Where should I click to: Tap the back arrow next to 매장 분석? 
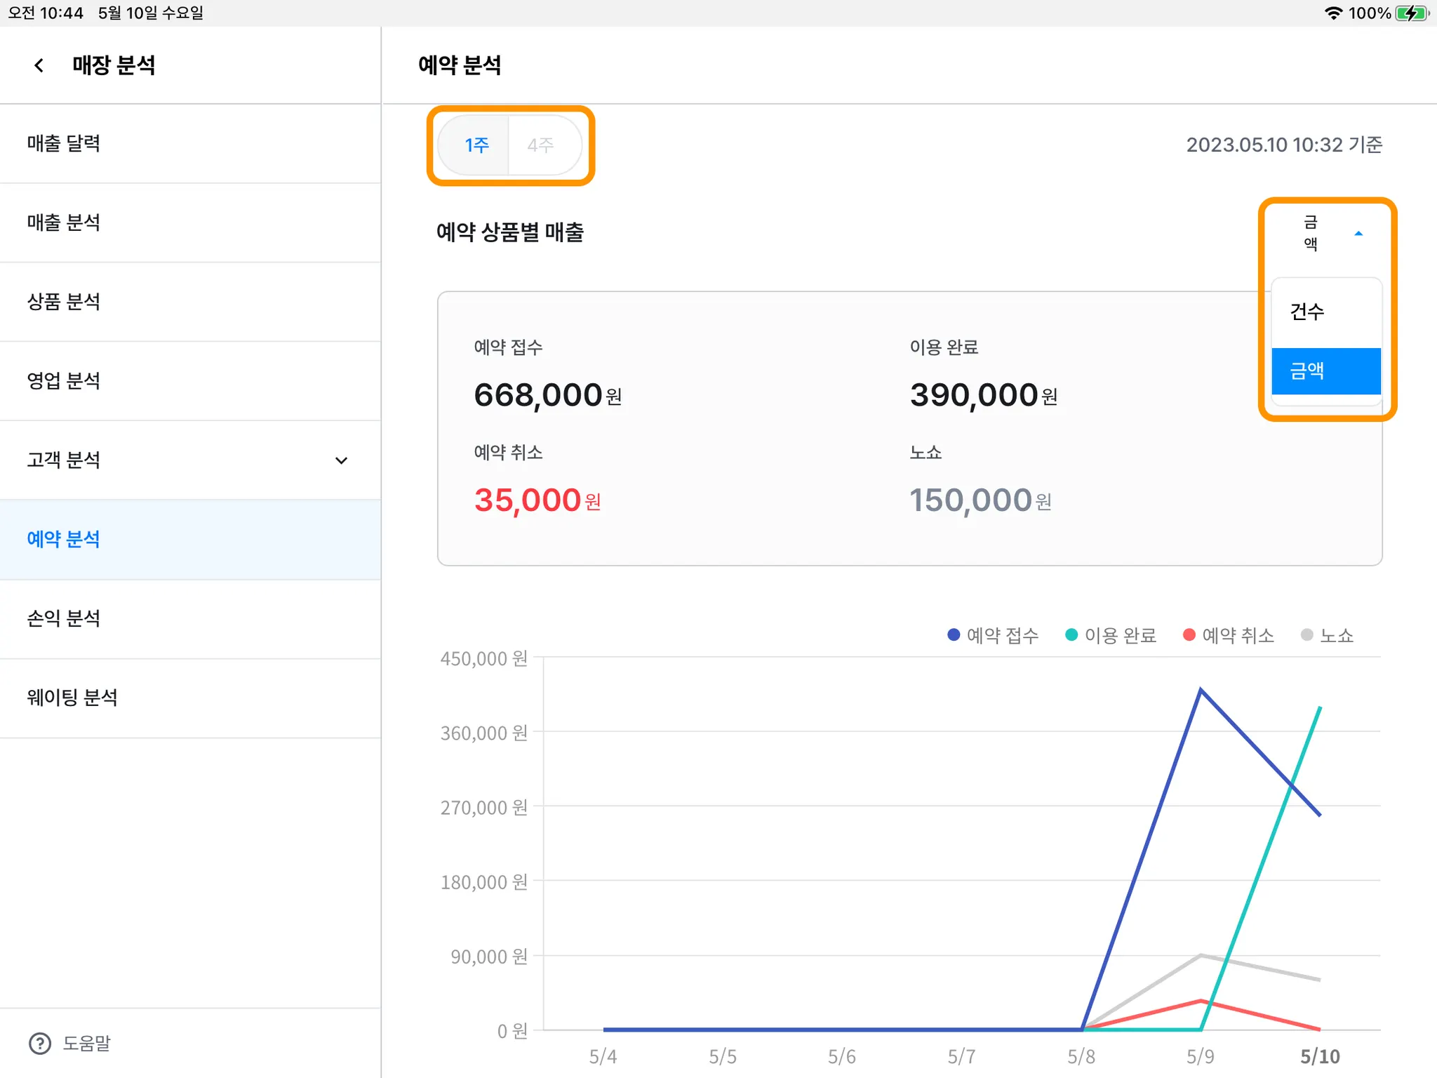coord(39,65)
